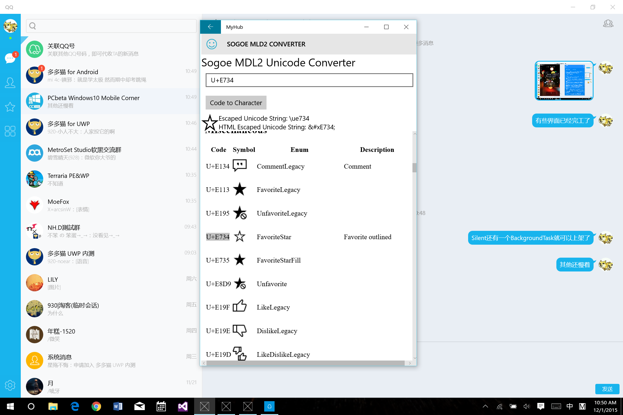Viewport: 623px width, 415px height.
Task: Click the highlighted U+E734 code cell
Action: click(218, 237)
